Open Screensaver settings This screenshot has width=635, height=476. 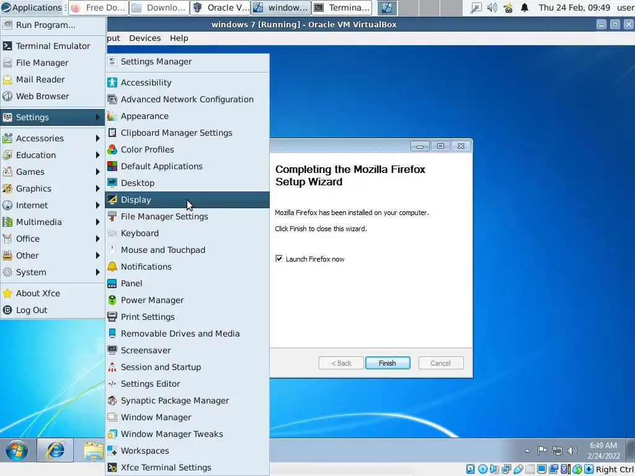click(x=187, y=350)
